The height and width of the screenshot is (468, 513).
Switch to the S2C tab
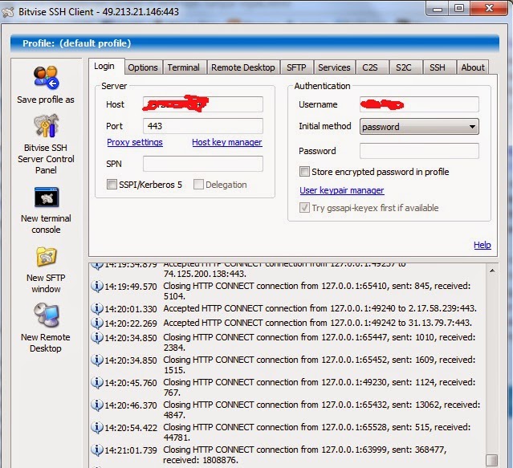(x=405, y=67)
